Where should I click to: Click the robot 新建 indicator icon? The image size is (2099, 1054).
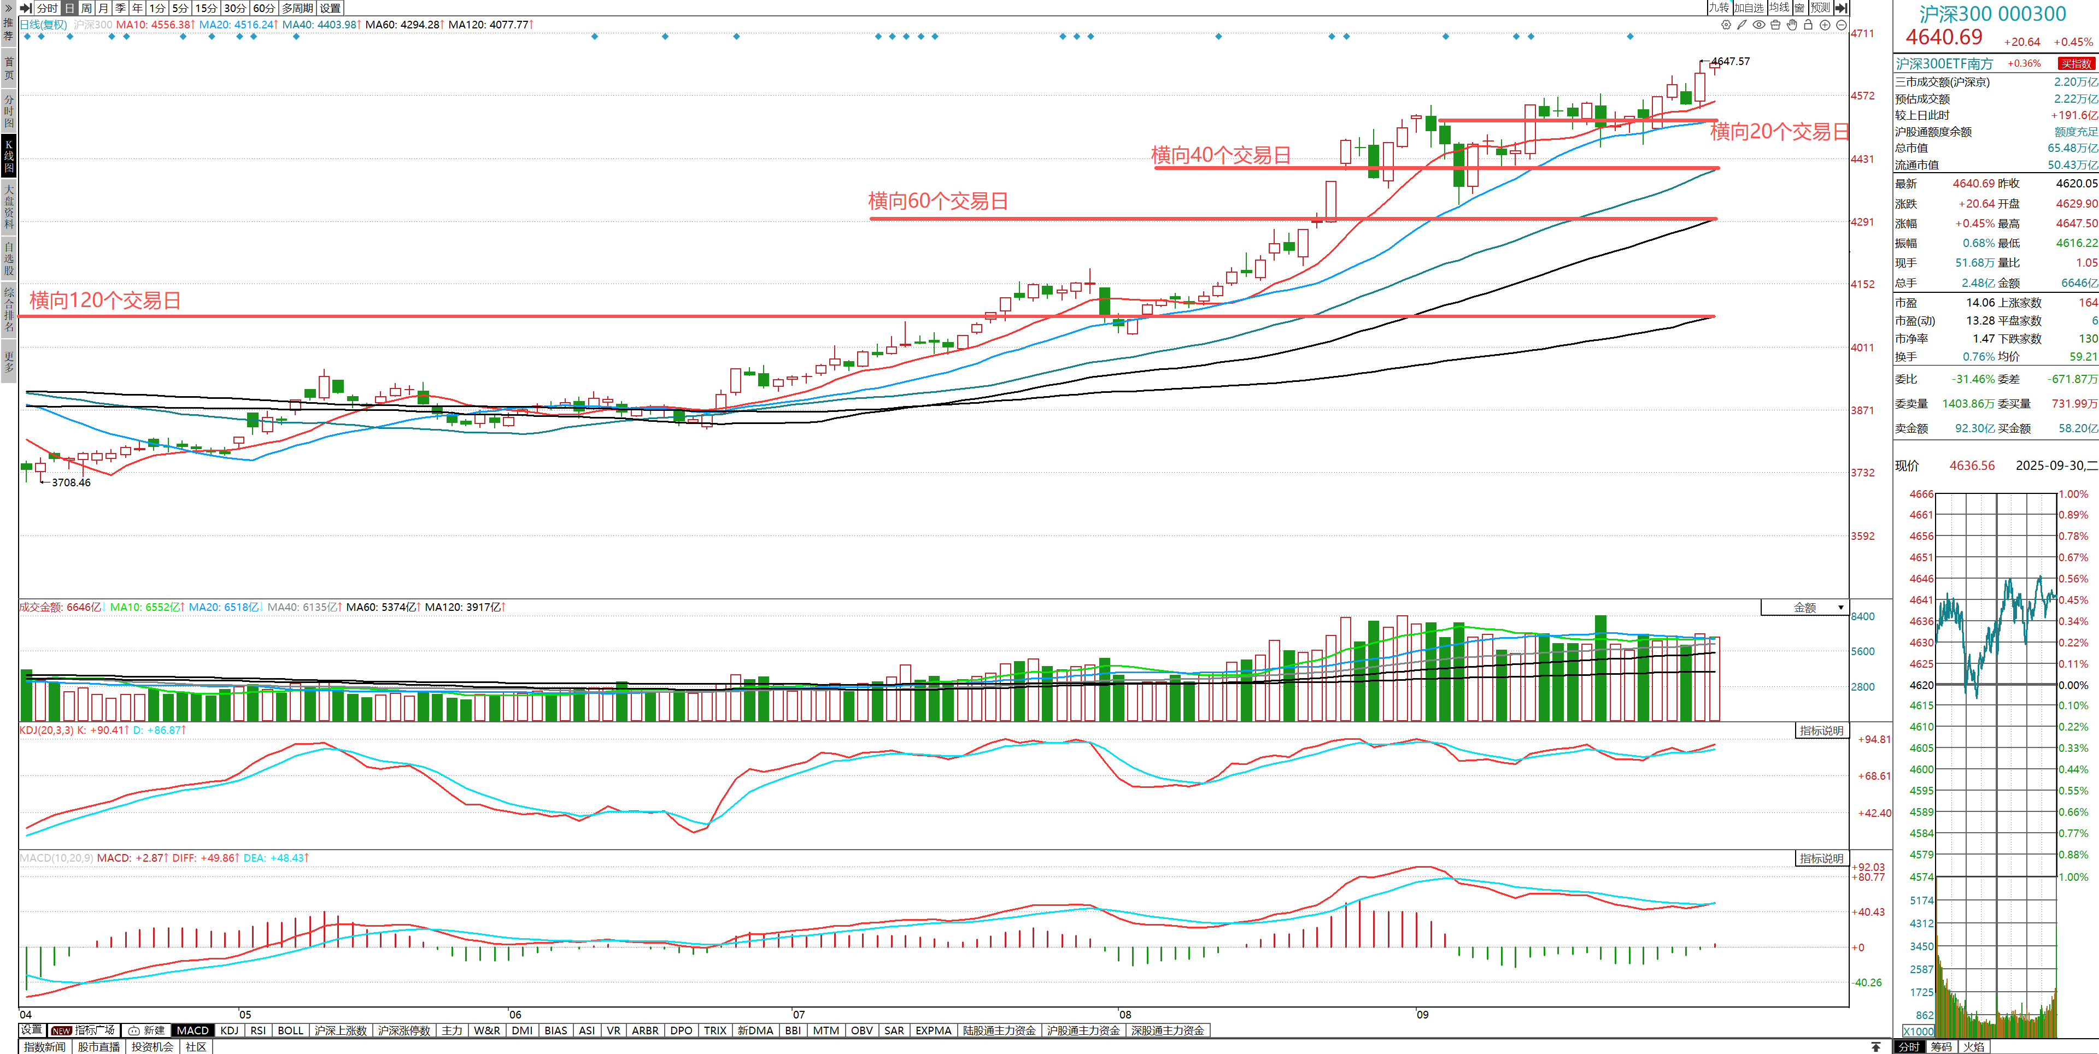tap(134, 1031)
